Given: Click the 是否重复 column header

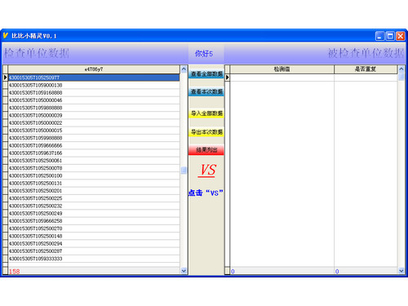Looking at the screenshot, I should point(366,69).
